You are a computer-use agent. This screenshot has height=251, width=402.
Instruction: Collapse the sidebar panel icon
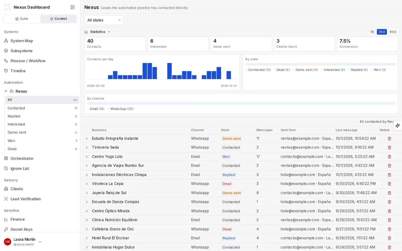pos(73,7)
